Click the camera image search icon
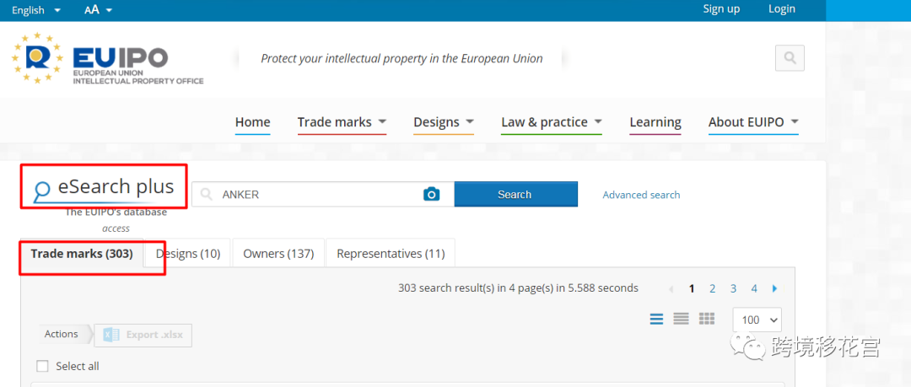Screen dimensions: 911x387 point(431,194)
